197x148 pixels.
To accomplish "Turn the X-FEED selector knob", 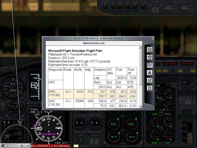I will 155,10.
